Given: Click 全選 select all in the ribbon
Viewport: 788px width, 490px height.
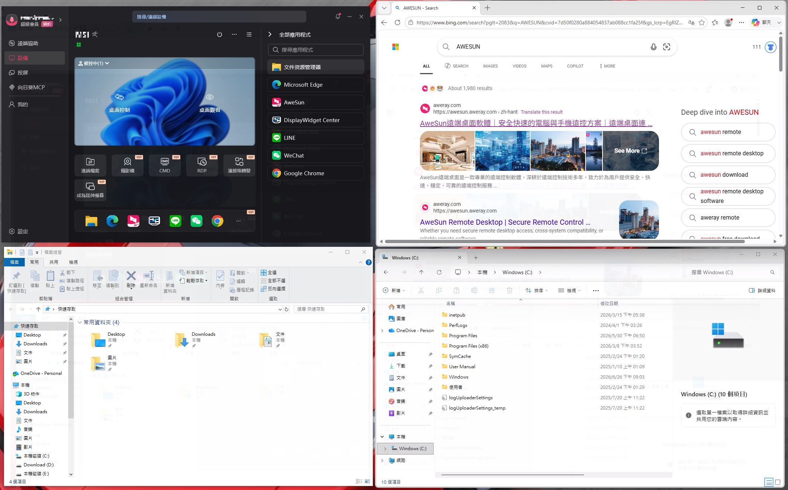Looking at the screenshot, I should click(x=268, y=272).
